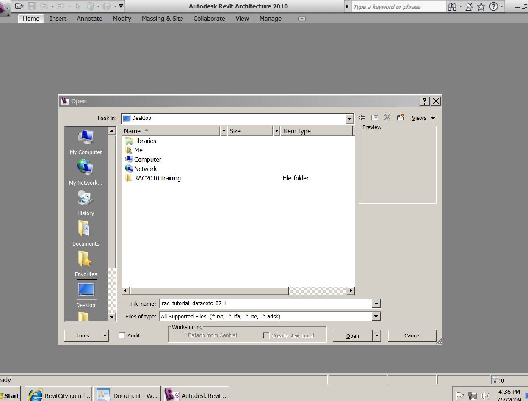Select the Modify pointer icon in quick access toolbar

coord(78,6)
